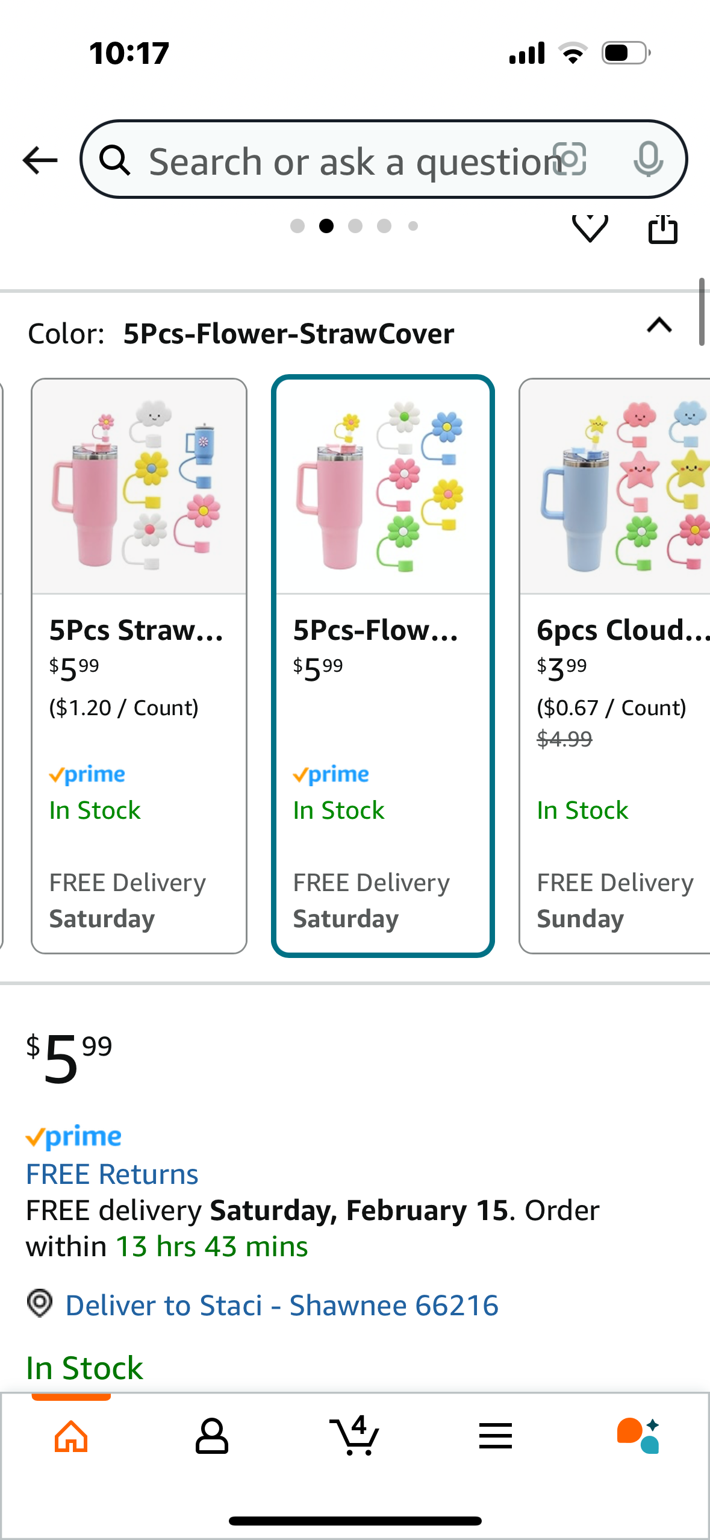Change delivery address Staci - Shawnee 66216
710x1540 pixels.
point(282,1306)
